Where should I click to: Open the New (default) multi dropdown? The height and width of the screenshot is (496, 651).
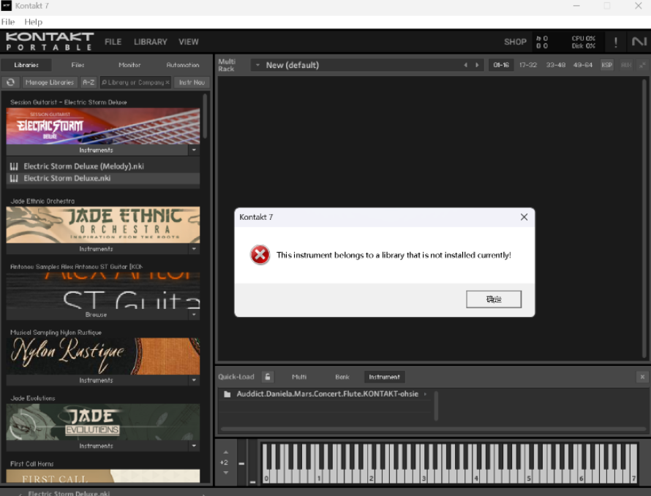click(257, 65)
